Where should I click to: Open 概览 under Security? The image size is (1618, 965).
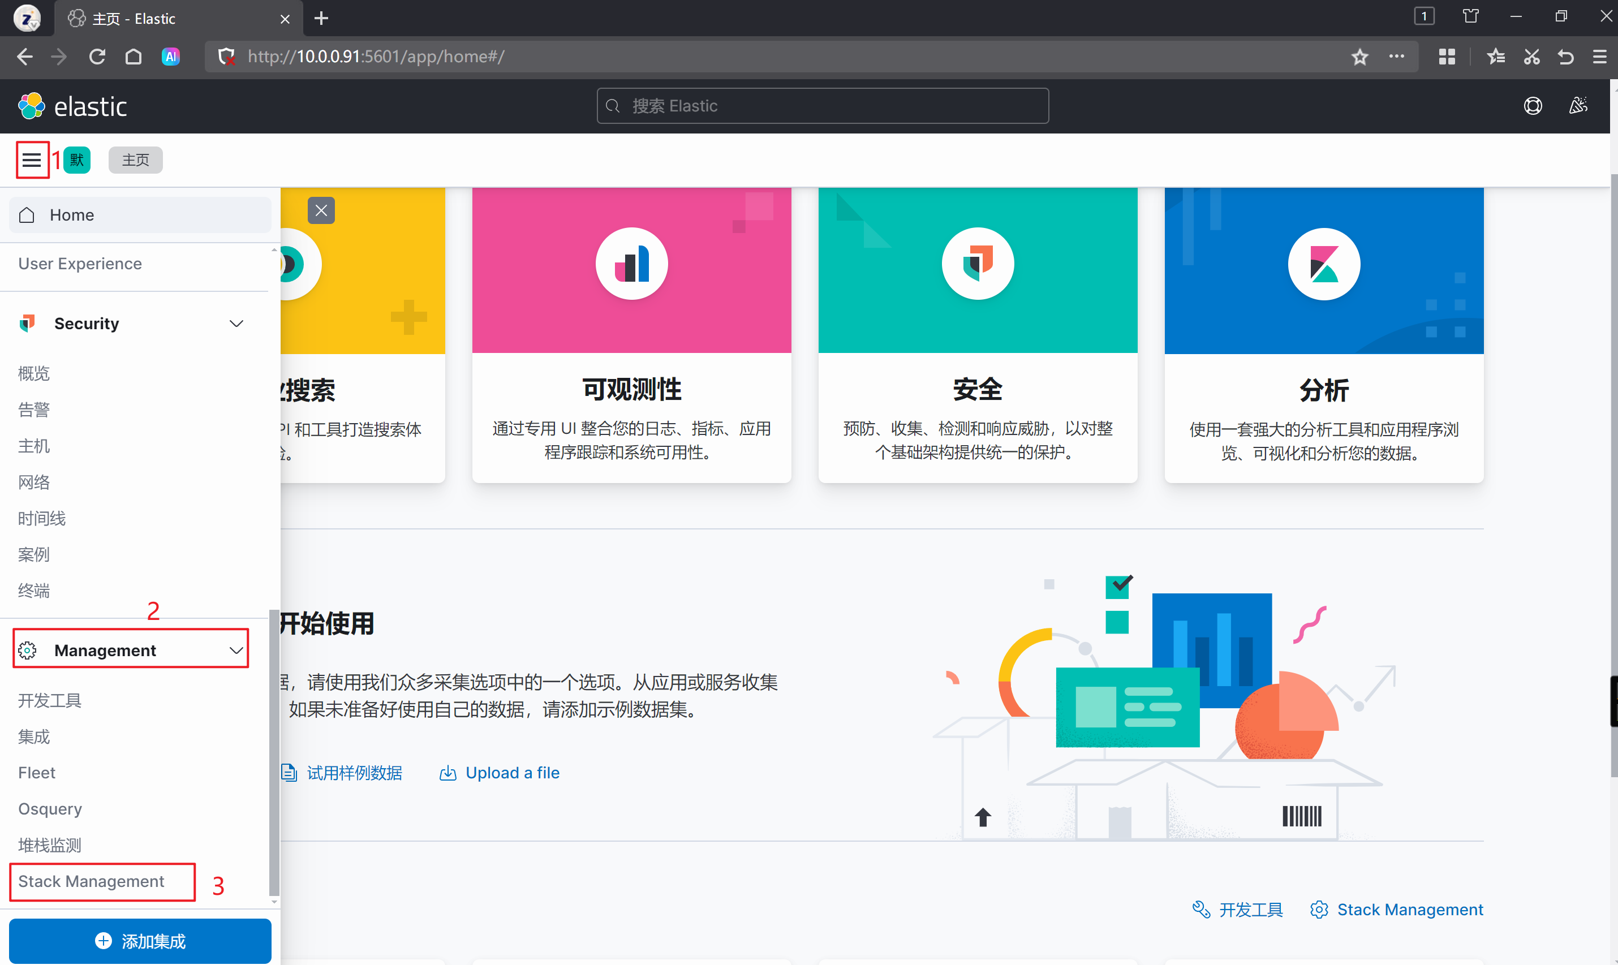click(x=34, y=373)
